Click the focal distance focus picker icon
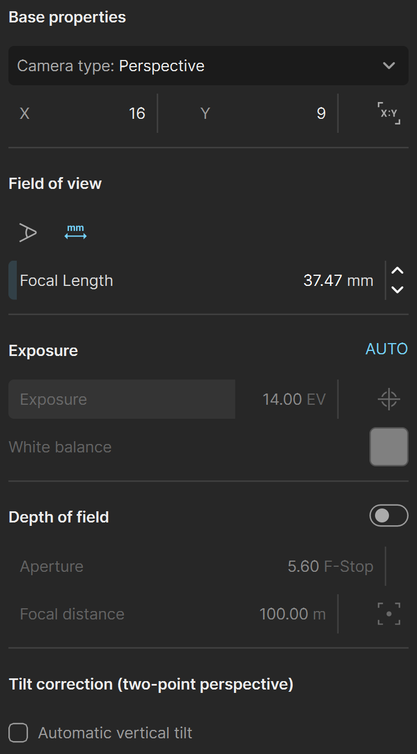Image resolution: width=417 pixels, height=754 pixels. coord(388,614)
